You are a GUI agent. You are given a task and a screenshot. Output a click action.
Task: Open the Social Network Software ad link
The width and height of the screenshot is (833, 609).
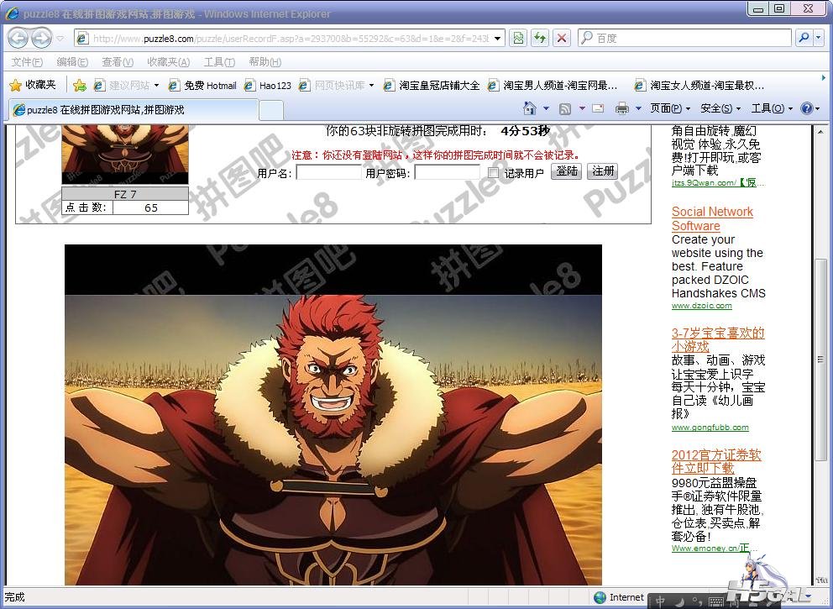coord(712,218)
